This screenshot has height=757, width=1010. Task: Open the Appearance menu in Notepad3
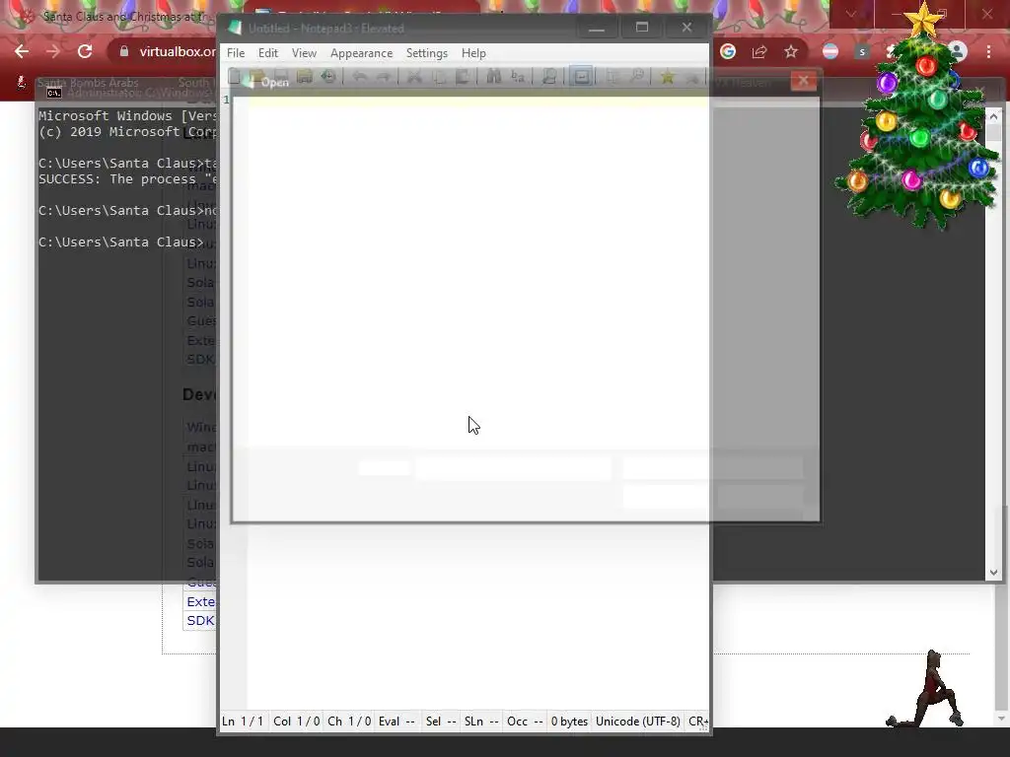tap(361, 53)
